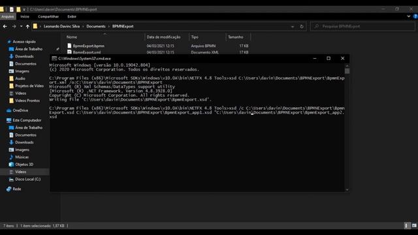
Task: Sort files by Nome column
Action: (x=72, y=37)
